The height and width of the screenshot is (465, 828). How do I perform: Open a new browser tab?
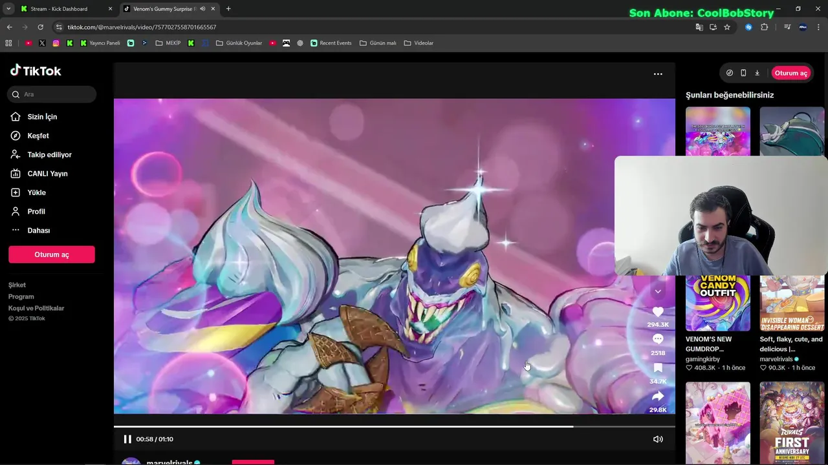(x=228, y=9)
